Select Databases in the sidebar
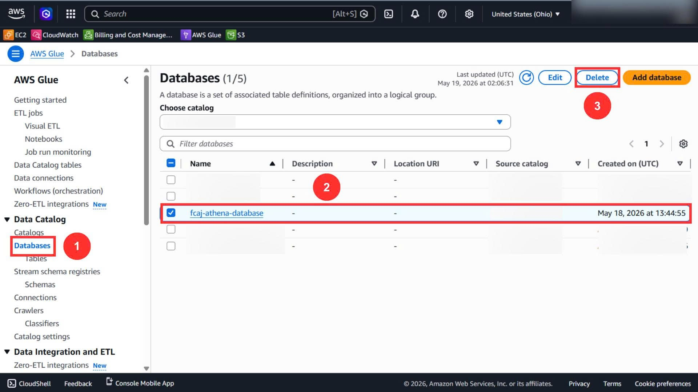This screenshot has height=392, width=698. click(x=32, y=246)
